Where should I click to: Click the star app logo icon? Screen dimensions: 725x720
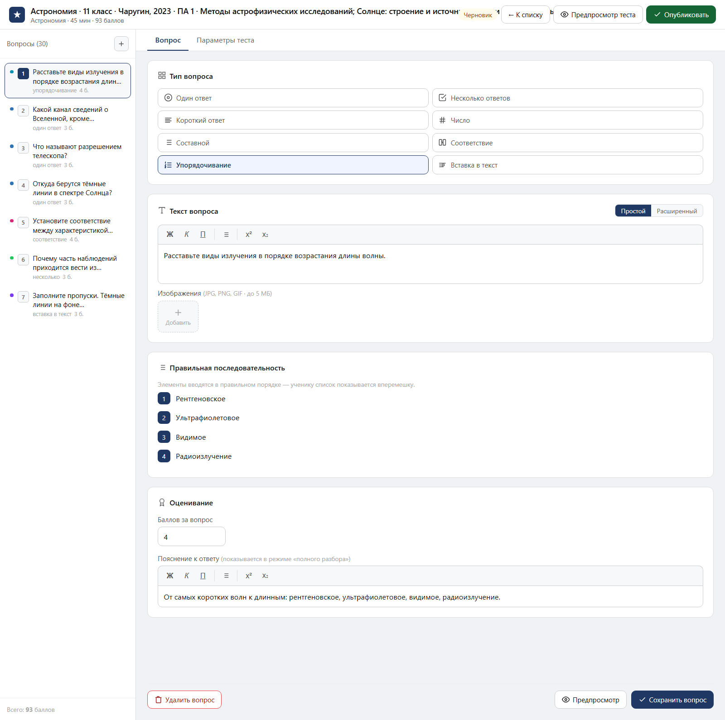click(x=17, y=14)
